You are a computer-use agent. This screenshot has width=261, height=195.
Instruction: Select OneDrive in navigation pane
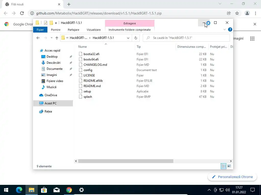[x=51, y=95]
